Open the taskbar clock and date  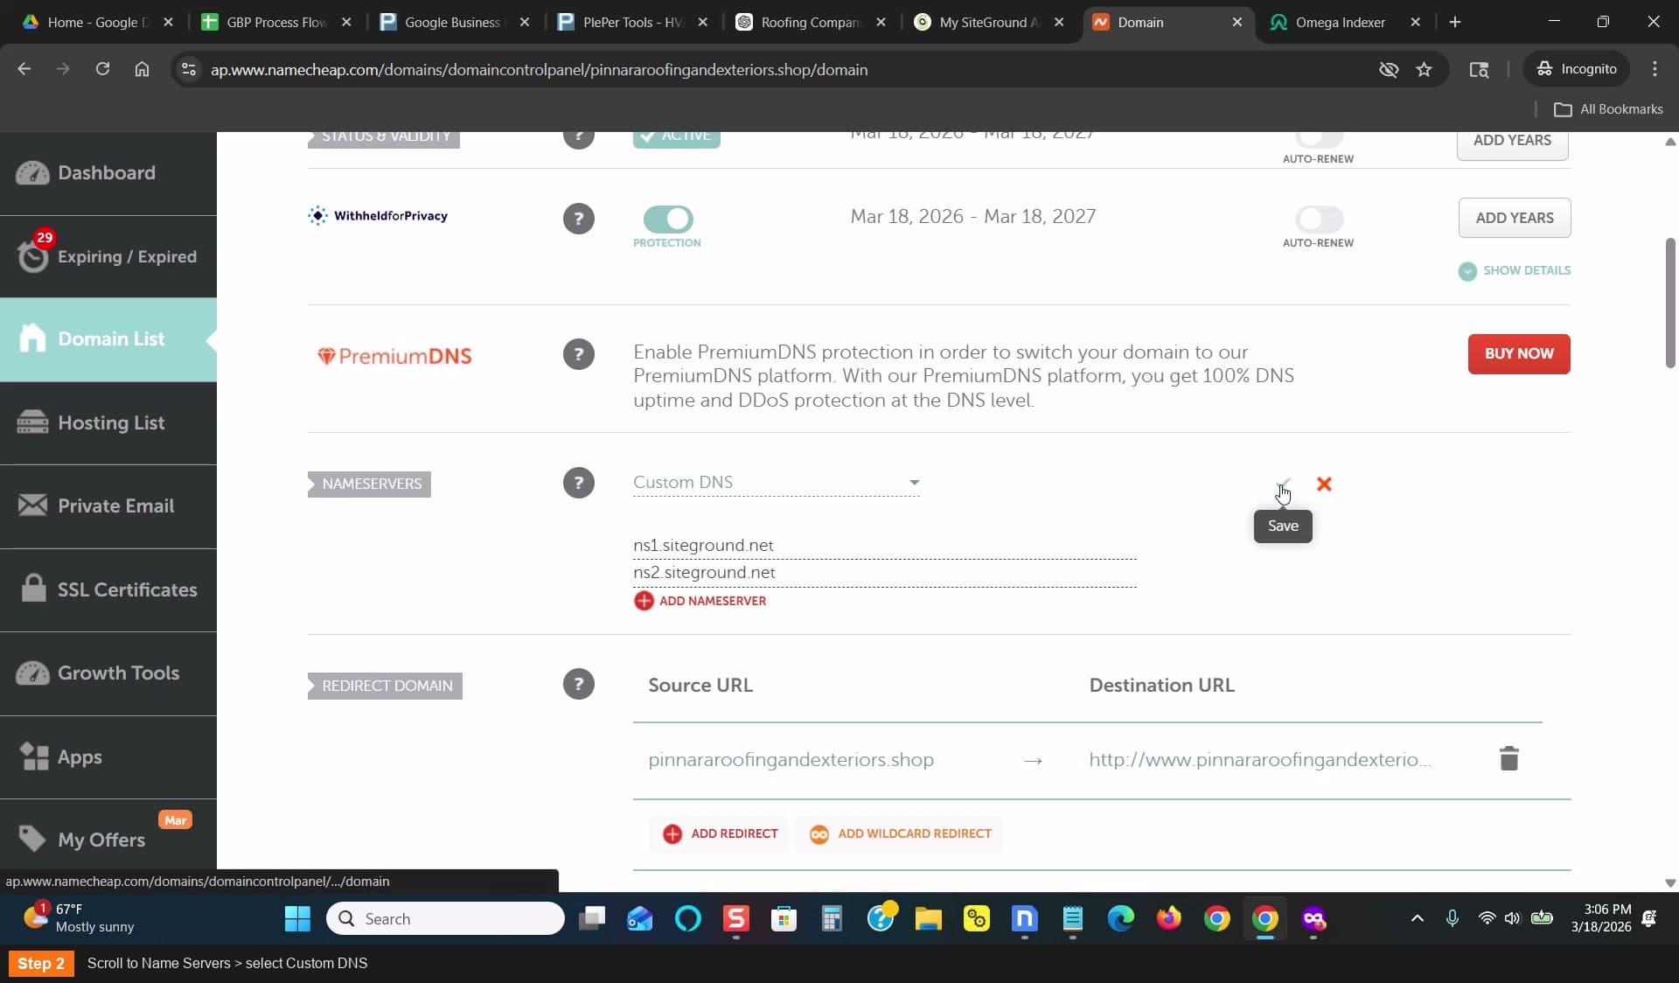point(1600,918)
